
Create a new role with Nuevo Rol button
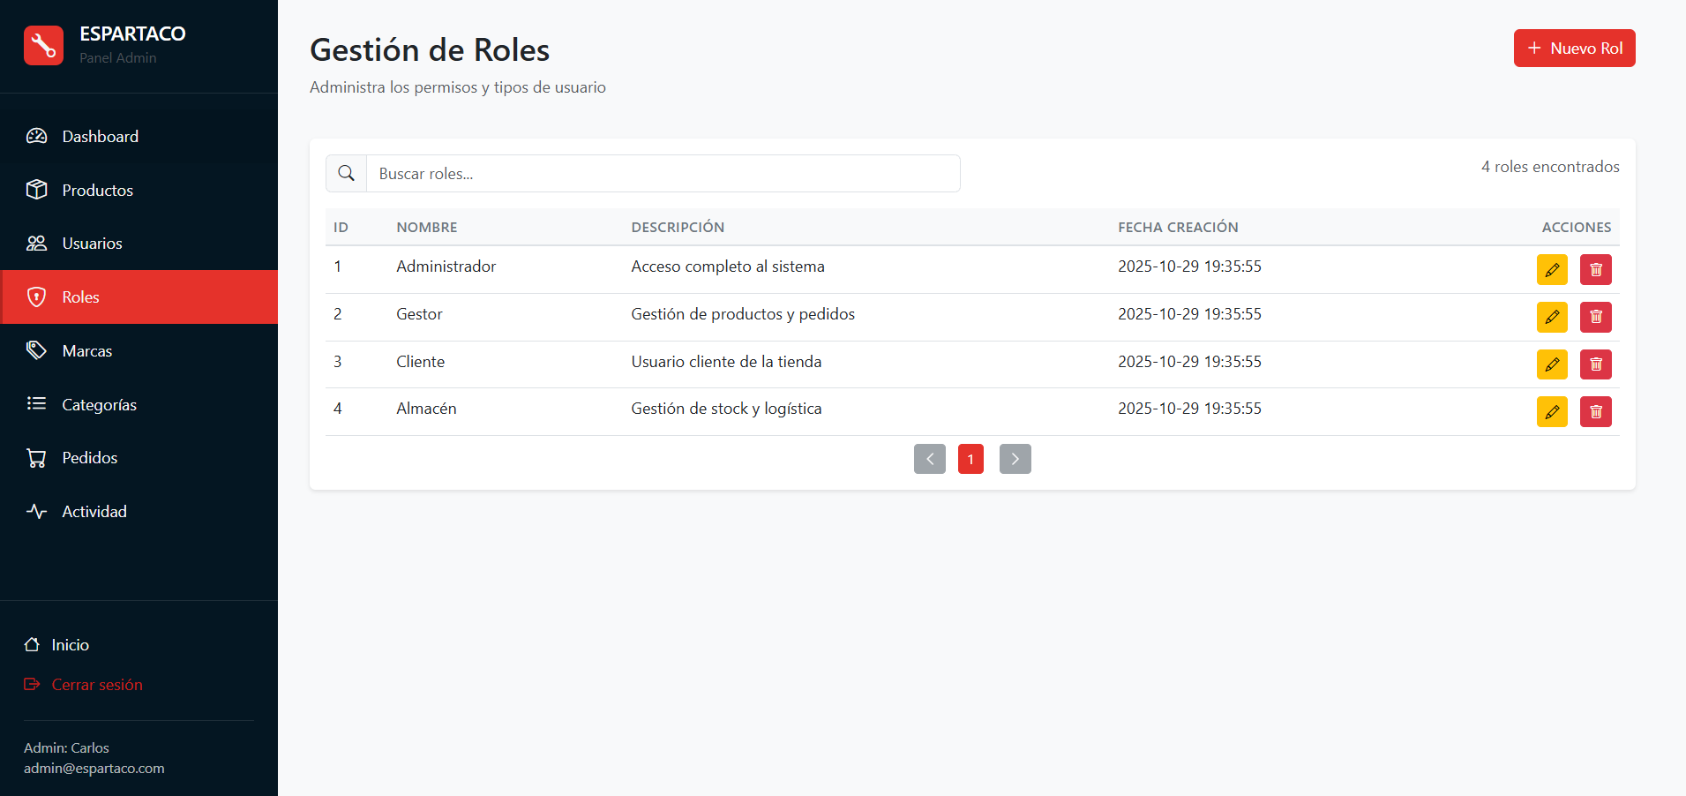click(1574, 48)
